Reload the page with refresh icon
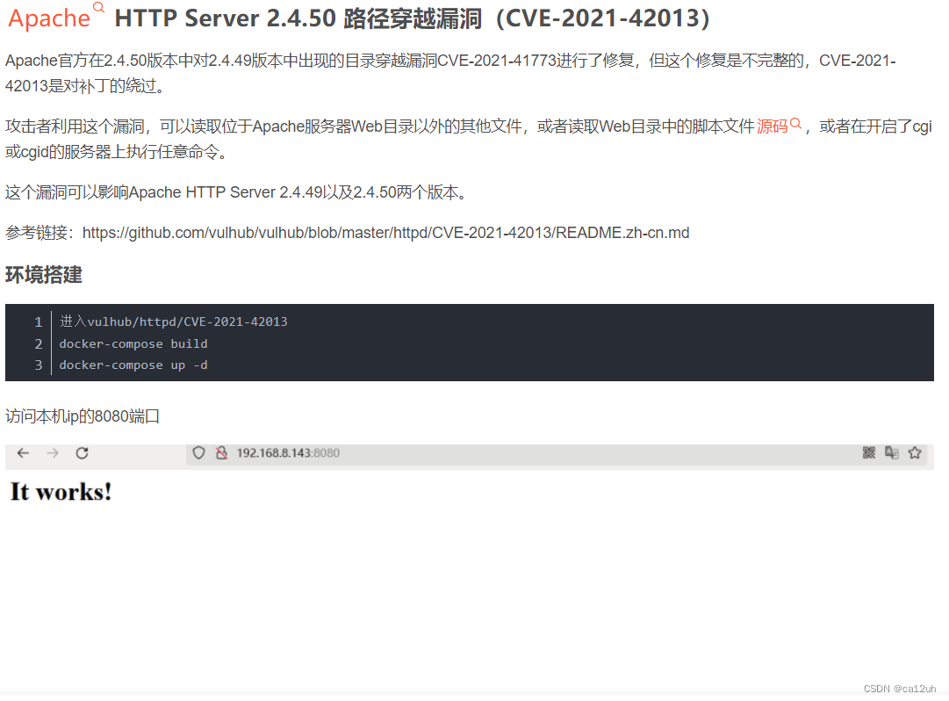Viewport: 949px width, 701px height. (x=83, y=452)
